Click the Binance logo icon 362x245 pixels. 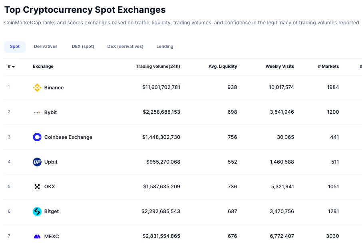pos(37,87)
